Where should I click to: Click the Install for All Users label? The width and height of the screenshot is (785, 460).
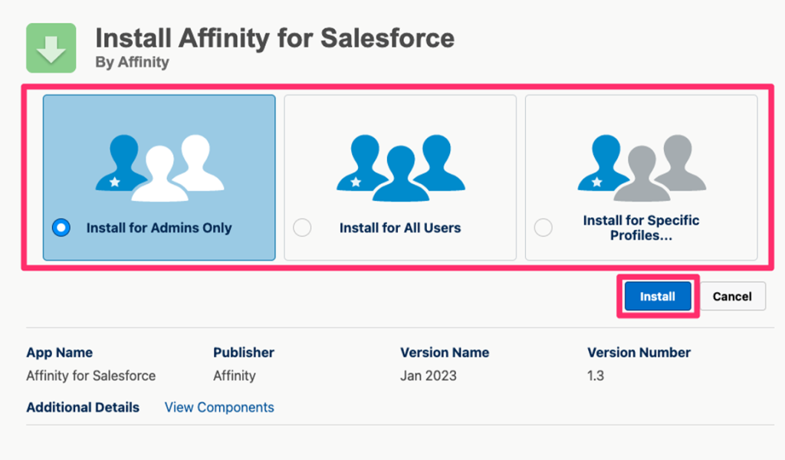click(x=400, y=228)
